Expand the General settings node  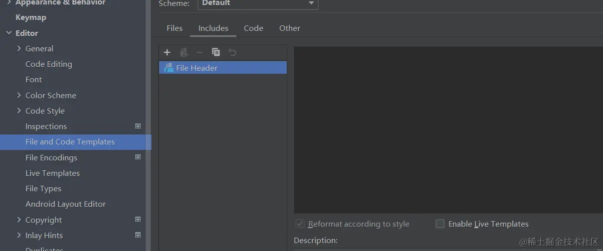pos(19,49)
